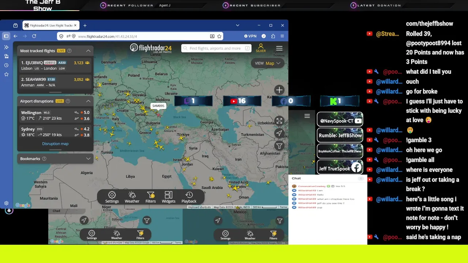This screenshot has width=468, height=263.
Task: Open the Sydney SYD disruption row
Action: 56,132
